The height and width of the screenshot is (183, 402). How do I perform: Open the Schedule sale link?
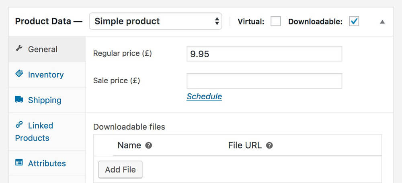point(204,97)
